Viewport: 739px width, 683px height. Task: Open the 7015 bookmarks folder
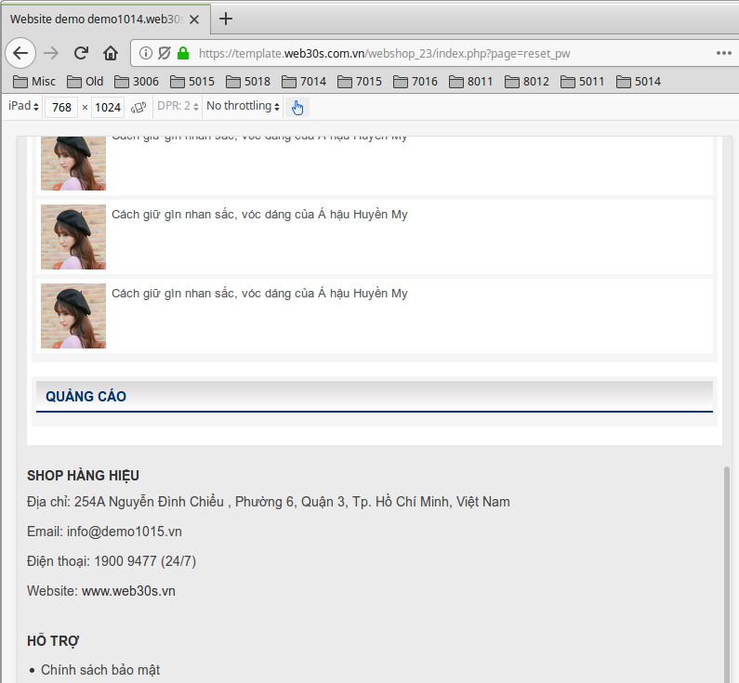pyautogui.click(x=360, y=82)
